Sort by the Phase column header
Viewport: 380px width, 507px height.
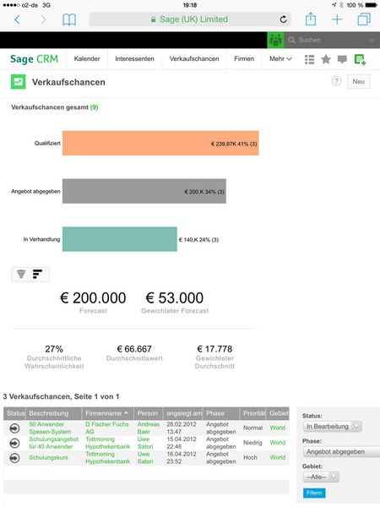(221, 413)
